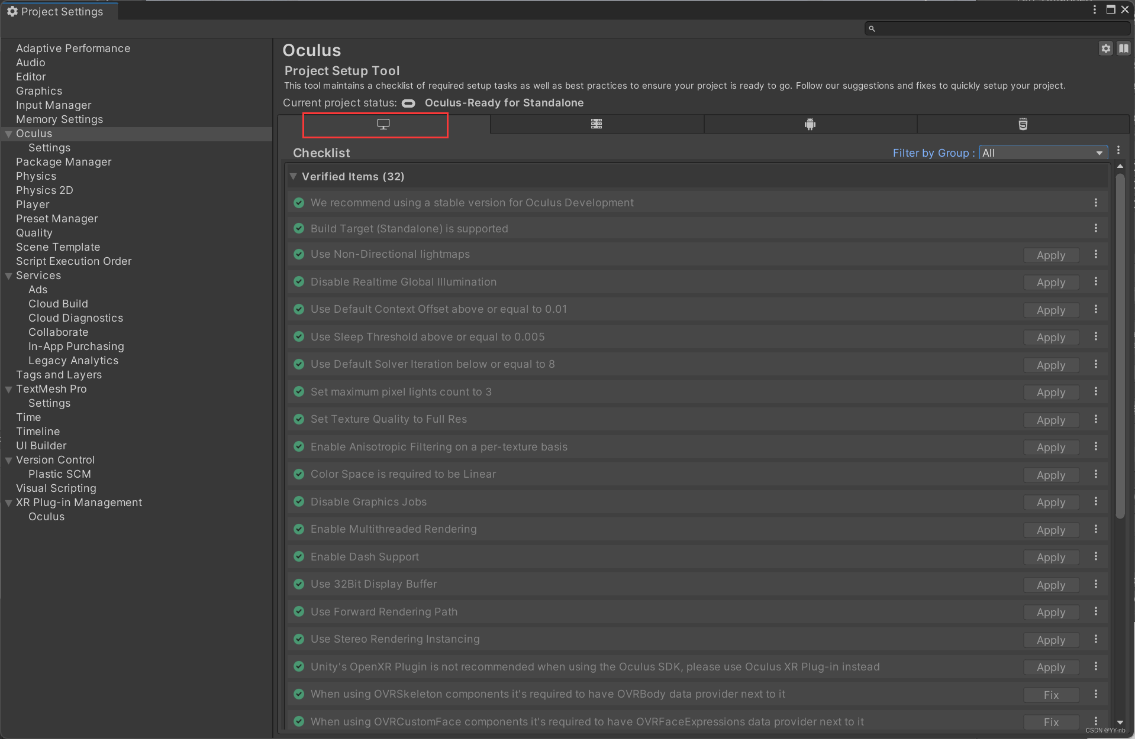This screenshot has height=739, width=1135.
Task: Open the Player settings category
Action: point(33,205)
